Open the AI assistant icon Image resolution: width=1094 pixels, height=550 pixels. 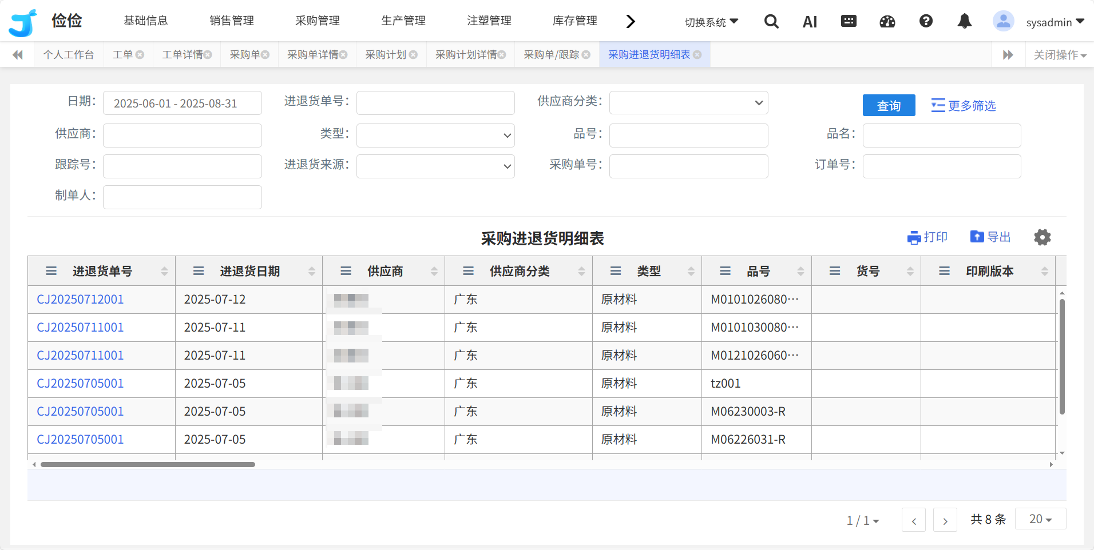[x=810, y=22]
